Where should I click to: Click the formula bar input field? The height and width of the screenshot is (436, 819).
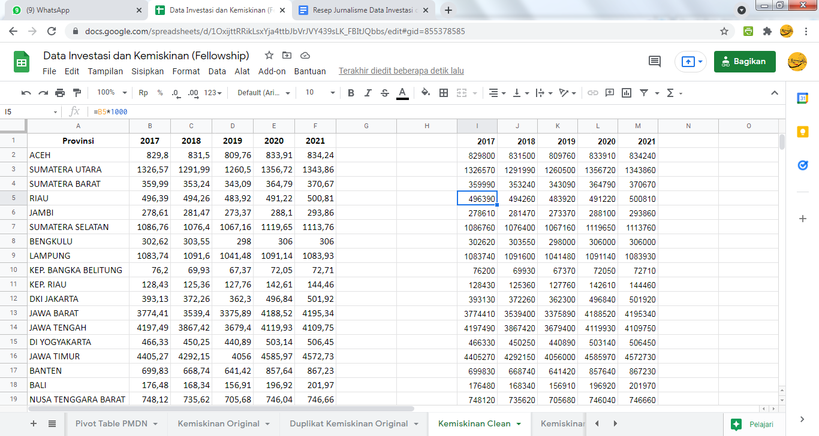(x=420, y=112)
